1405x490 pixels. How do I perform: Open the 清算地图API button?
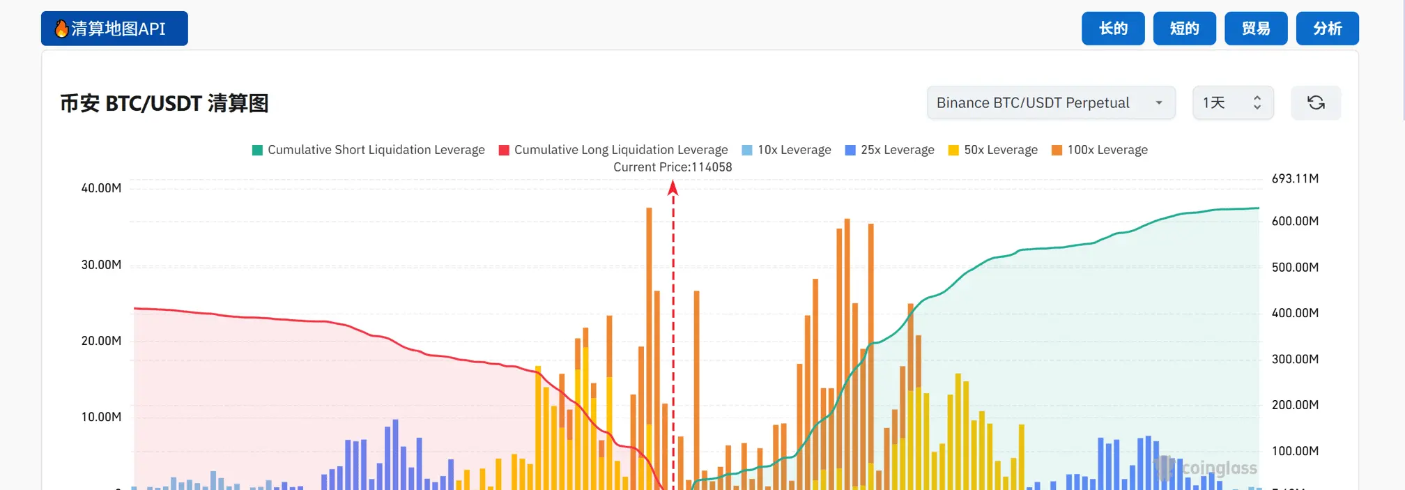[x=114, y=29]
